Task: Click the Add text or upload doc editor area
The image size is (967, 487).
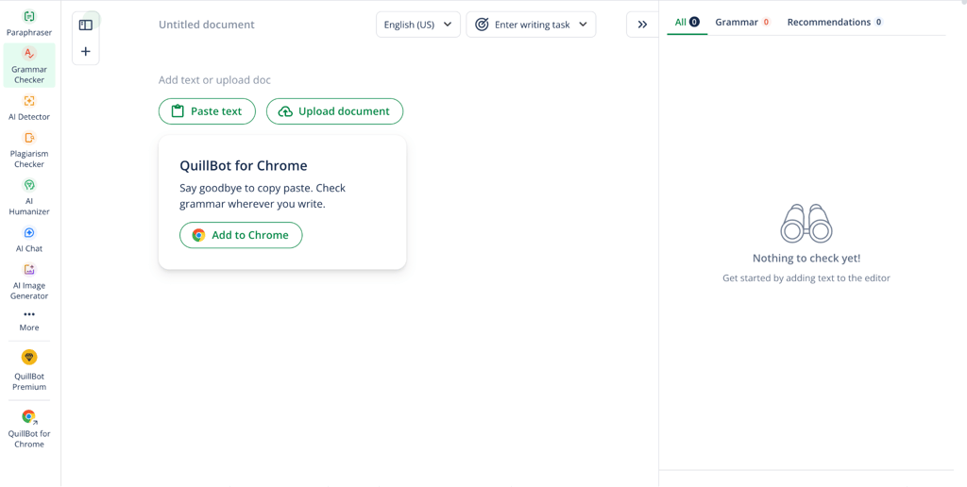Action: coord(214,80)
